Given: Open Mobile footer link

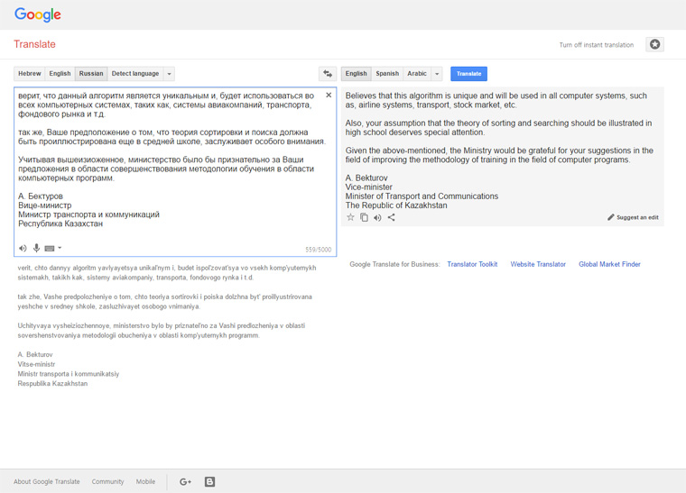Looking at the screenshot, I should [145, 481].
